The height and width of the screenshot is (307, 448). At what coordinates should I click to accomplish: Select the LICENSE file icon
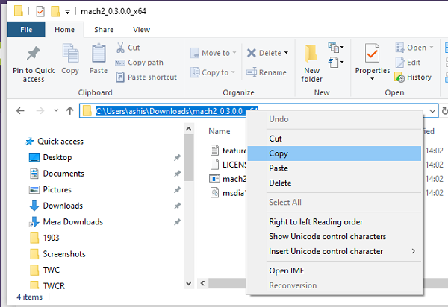coord(214,165)
